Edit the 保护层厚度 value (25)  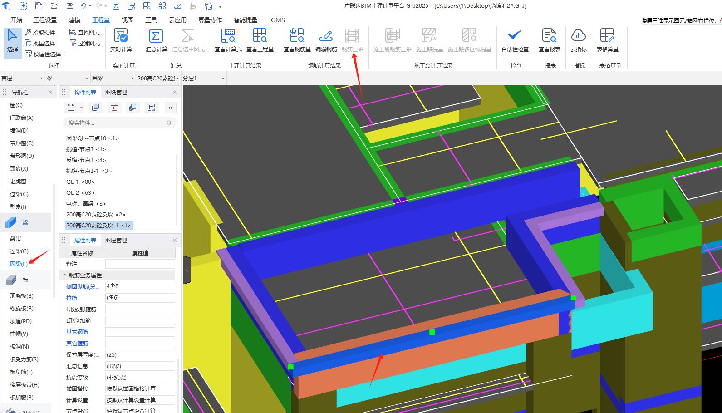140,354
